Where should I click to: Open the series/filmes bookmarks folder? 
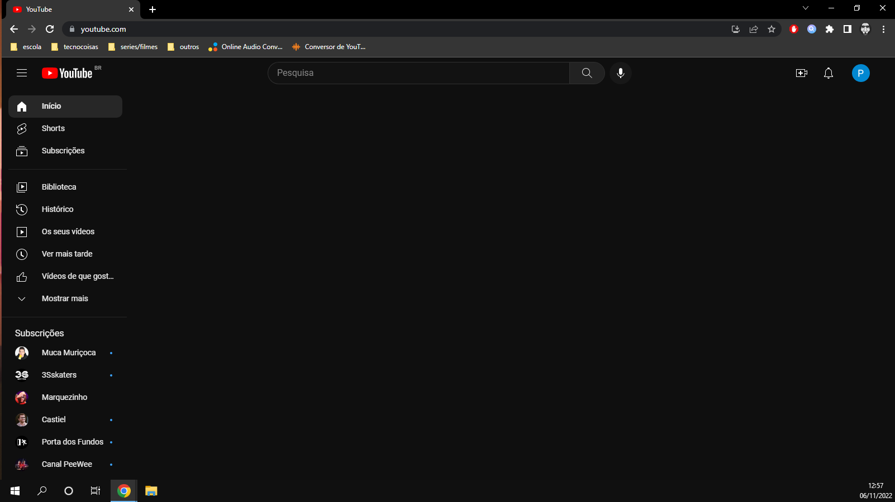pyautogui.click(x=133, y=47)
